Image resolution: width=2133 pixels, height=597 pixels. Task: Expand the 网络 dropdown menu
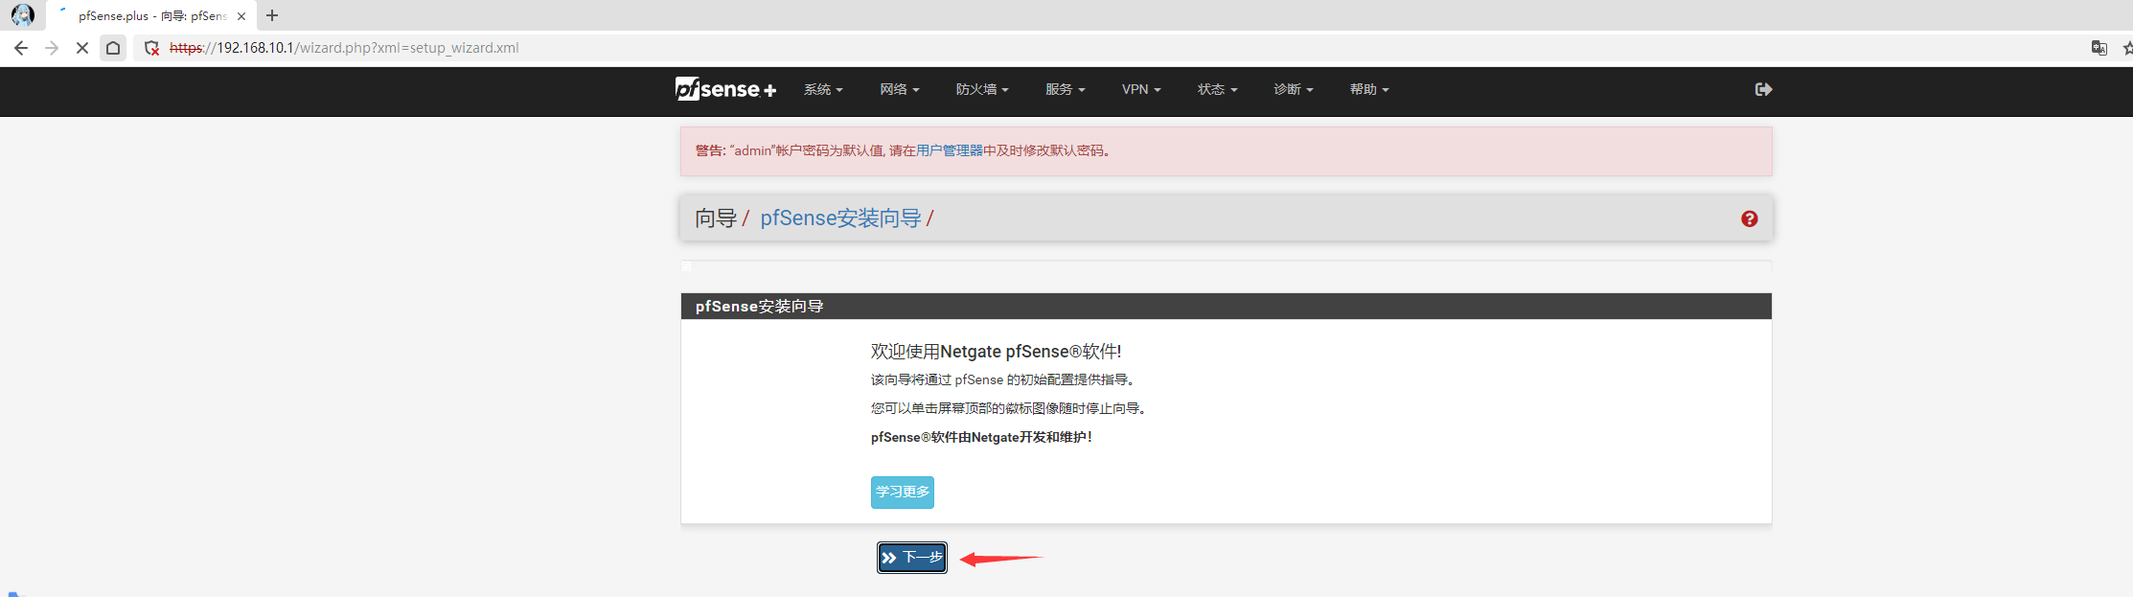click(899, 89)
